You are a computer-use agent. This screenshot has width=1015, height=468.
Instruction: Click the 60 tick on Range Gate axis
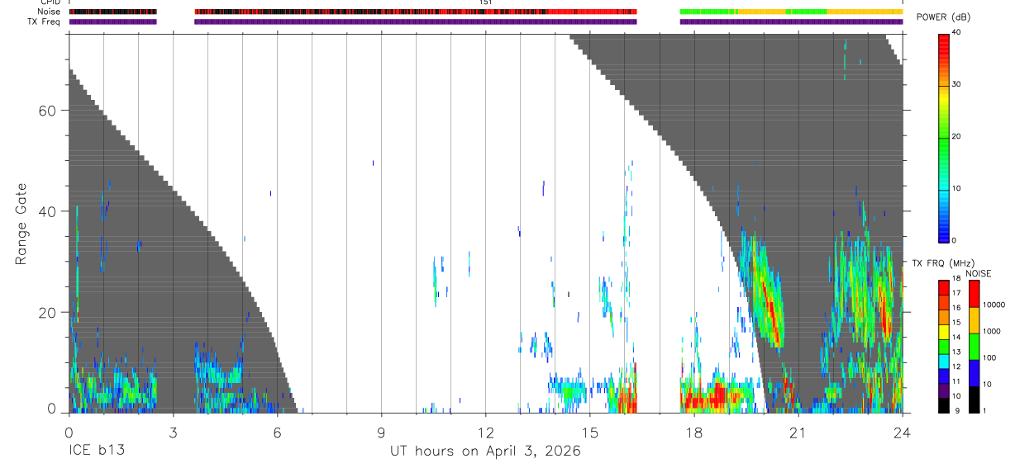[49, 111]
